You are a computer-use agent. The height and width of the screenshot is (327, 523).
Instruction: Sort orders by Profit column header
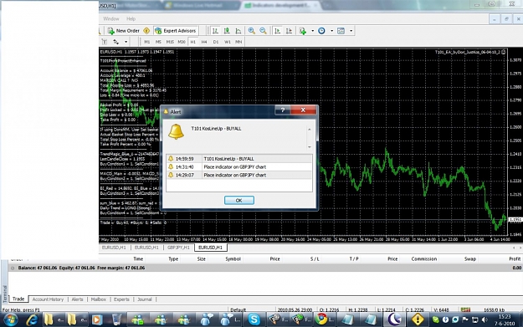pyautogui.click(x=515, y=258)
